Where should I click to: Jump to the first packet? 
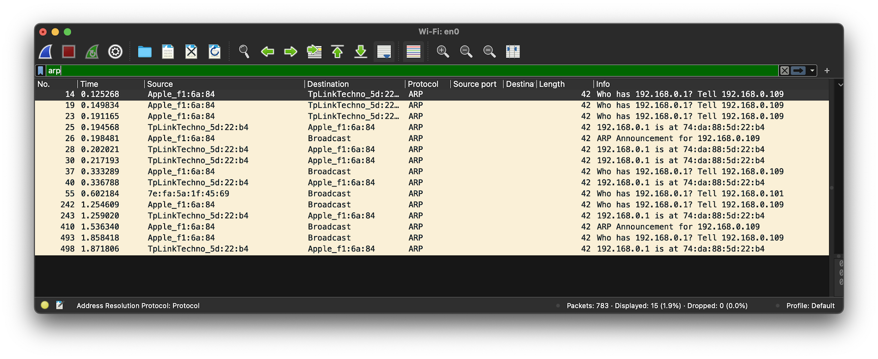pos(337,52)
